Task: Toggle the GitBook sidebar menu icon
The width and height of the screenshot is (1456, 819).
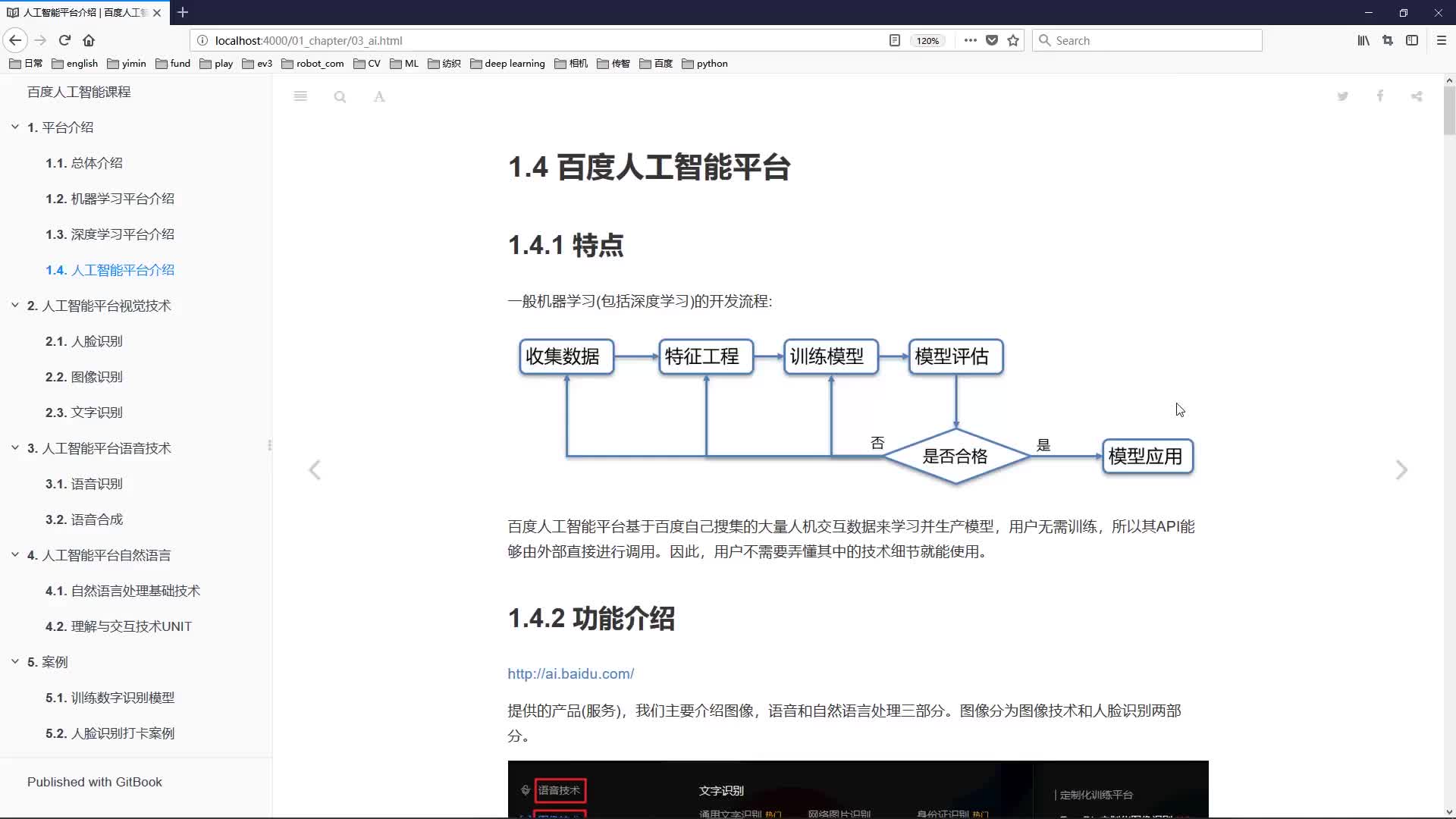Action: (300, 96)
